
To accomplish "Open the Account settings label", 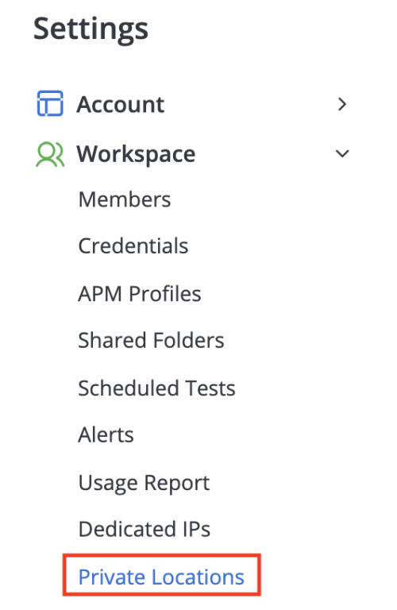I will [x=121, y=104].
